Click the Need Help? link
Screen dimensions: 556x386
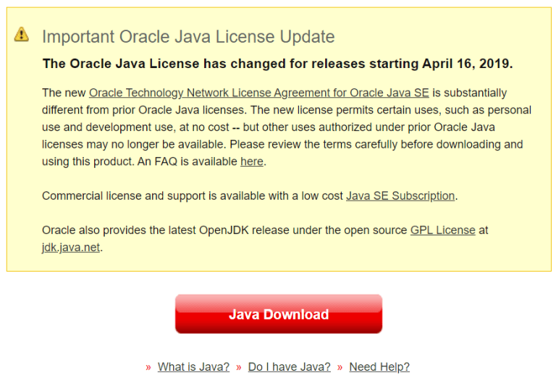click(379, 367)
